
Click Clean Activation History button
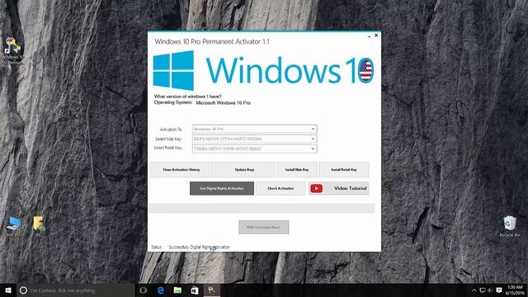point(181,170)
